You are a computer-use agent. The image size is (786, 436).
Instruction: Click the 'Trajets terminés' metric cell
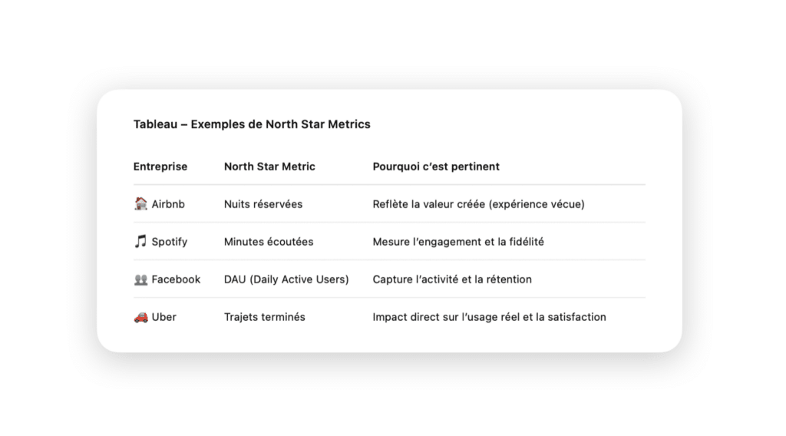(x=265, y=317)
